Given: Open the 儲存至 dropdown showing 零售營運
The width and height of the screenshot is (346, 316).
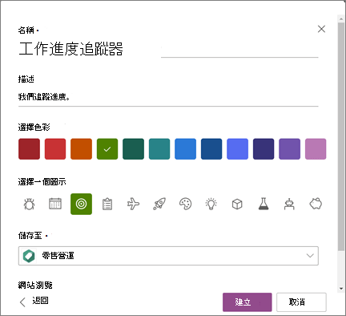Looking at the screenshot, I should pyautogui.click(x=168, y=256).
